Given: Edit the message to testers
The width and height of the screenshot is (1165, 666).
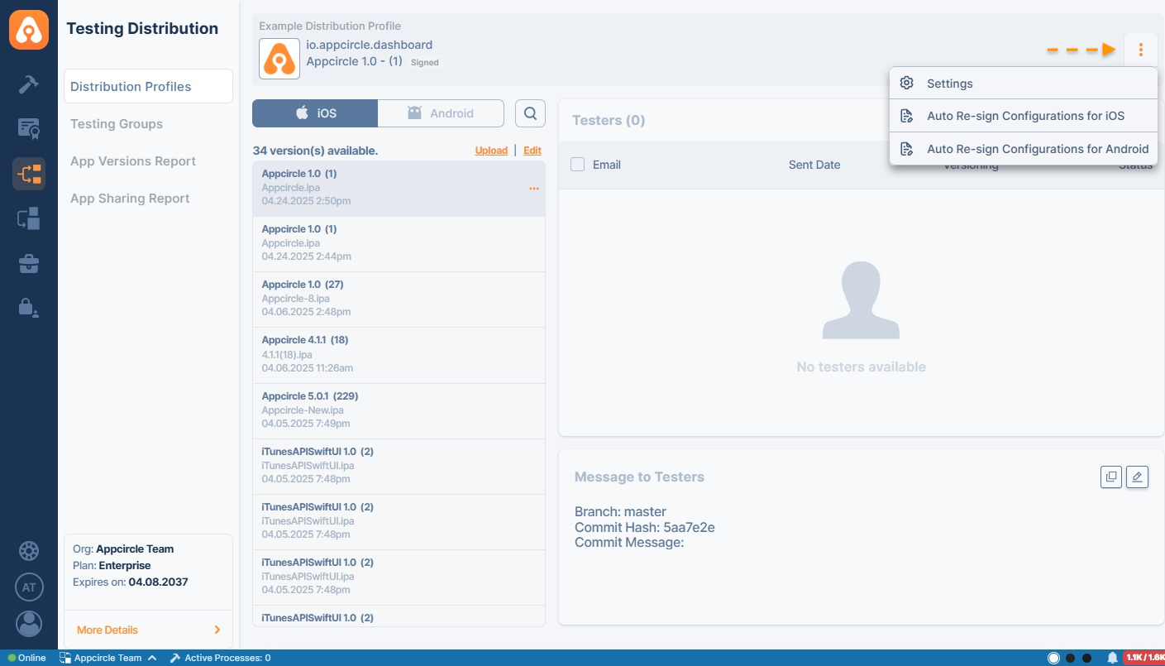Looking at the screenshot, I should [1137, 477].
